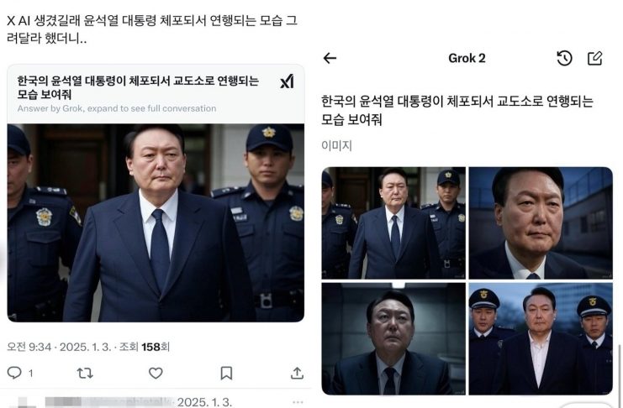Click the reply speech bubble icon
This screenshot has height=408, width=623.
[x=14, y=373]
